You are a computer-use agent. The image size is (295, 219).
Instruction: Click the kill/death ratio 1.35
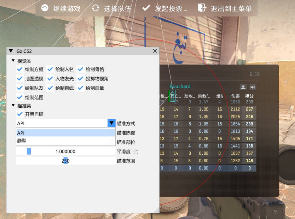(204, 109)
